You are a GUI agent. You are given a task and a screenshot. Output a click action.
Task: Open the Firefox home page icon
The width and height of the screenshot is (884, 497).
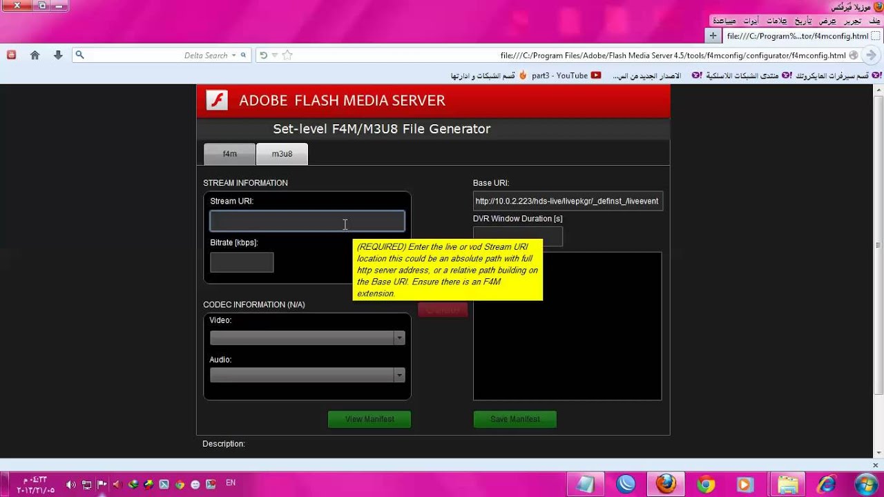(x=35, y=55)
